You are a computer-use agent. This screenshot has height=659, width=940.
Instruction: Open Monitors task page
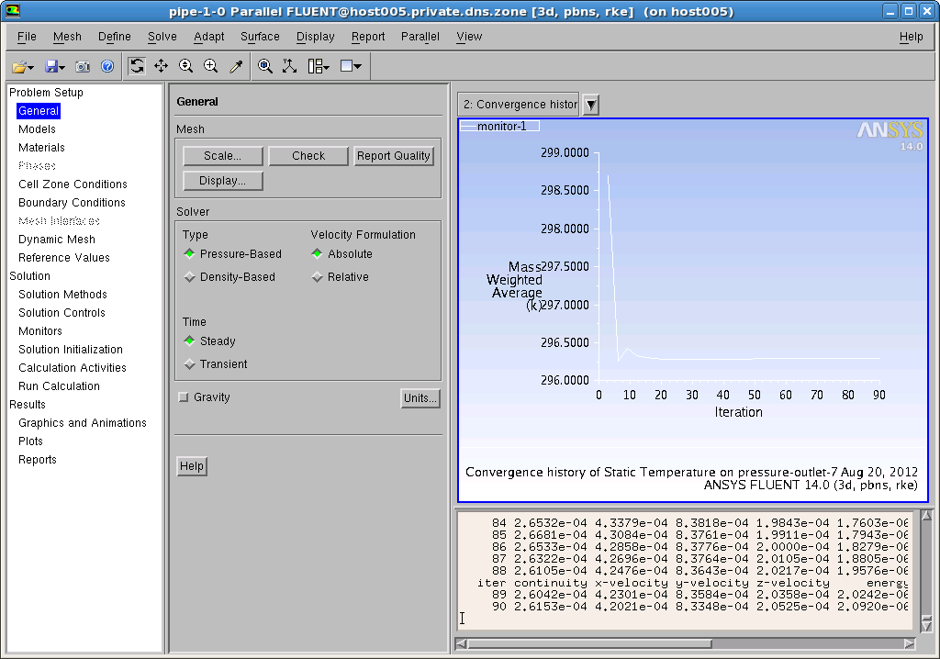pyautogui.click(x=40, y=331)
